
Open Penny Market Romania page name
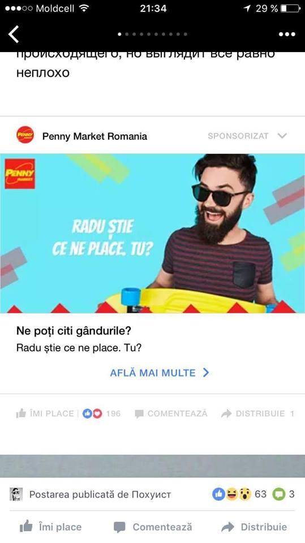(x=94, y=136)
